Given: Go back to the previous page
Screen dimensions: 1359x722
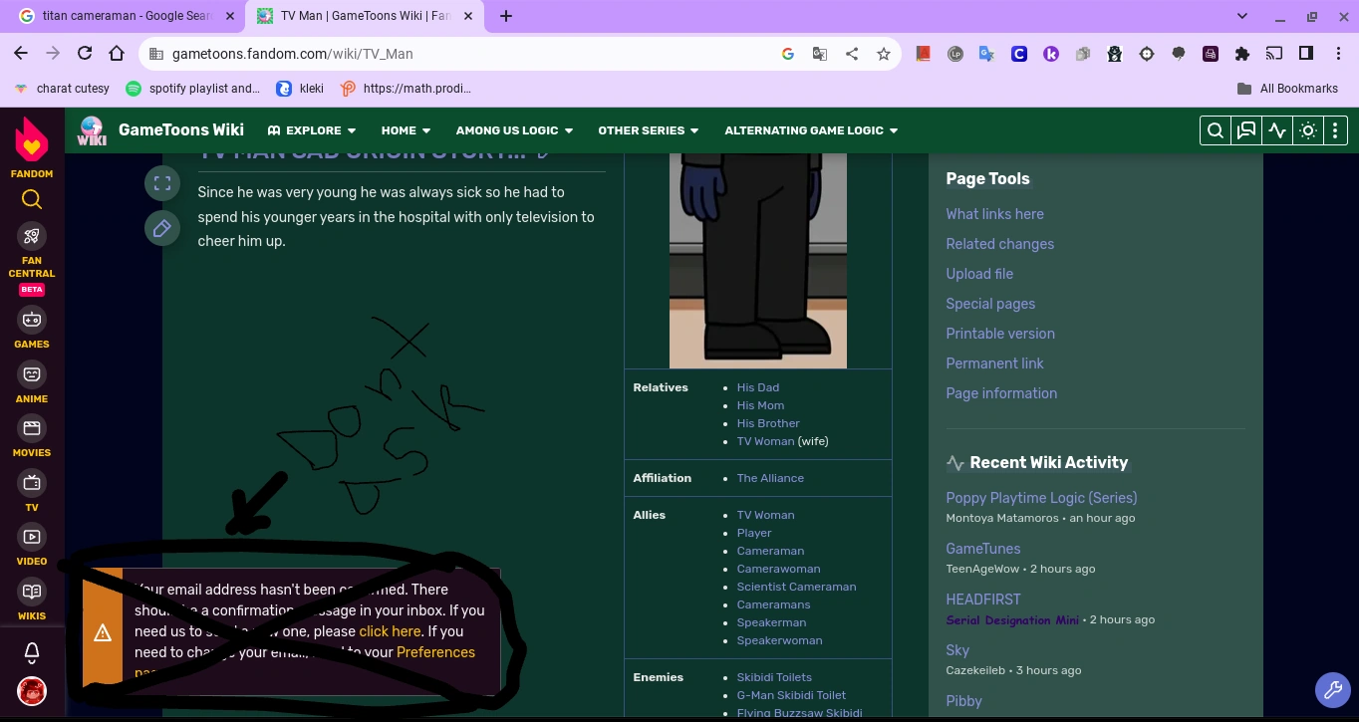Looking at the screenshot, I should 21,54.
